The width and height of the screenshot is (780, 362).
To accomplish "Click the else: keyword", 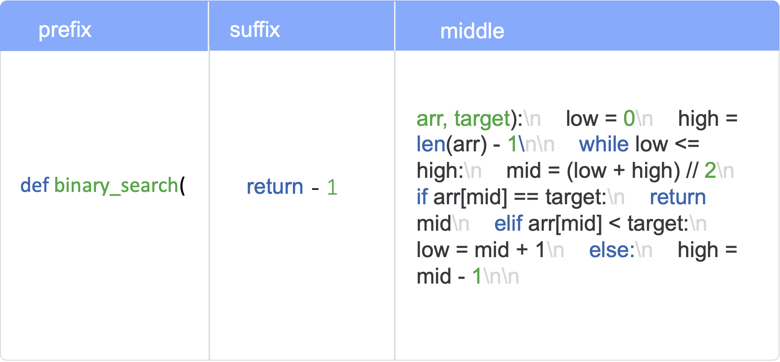I will pos(612,250).
